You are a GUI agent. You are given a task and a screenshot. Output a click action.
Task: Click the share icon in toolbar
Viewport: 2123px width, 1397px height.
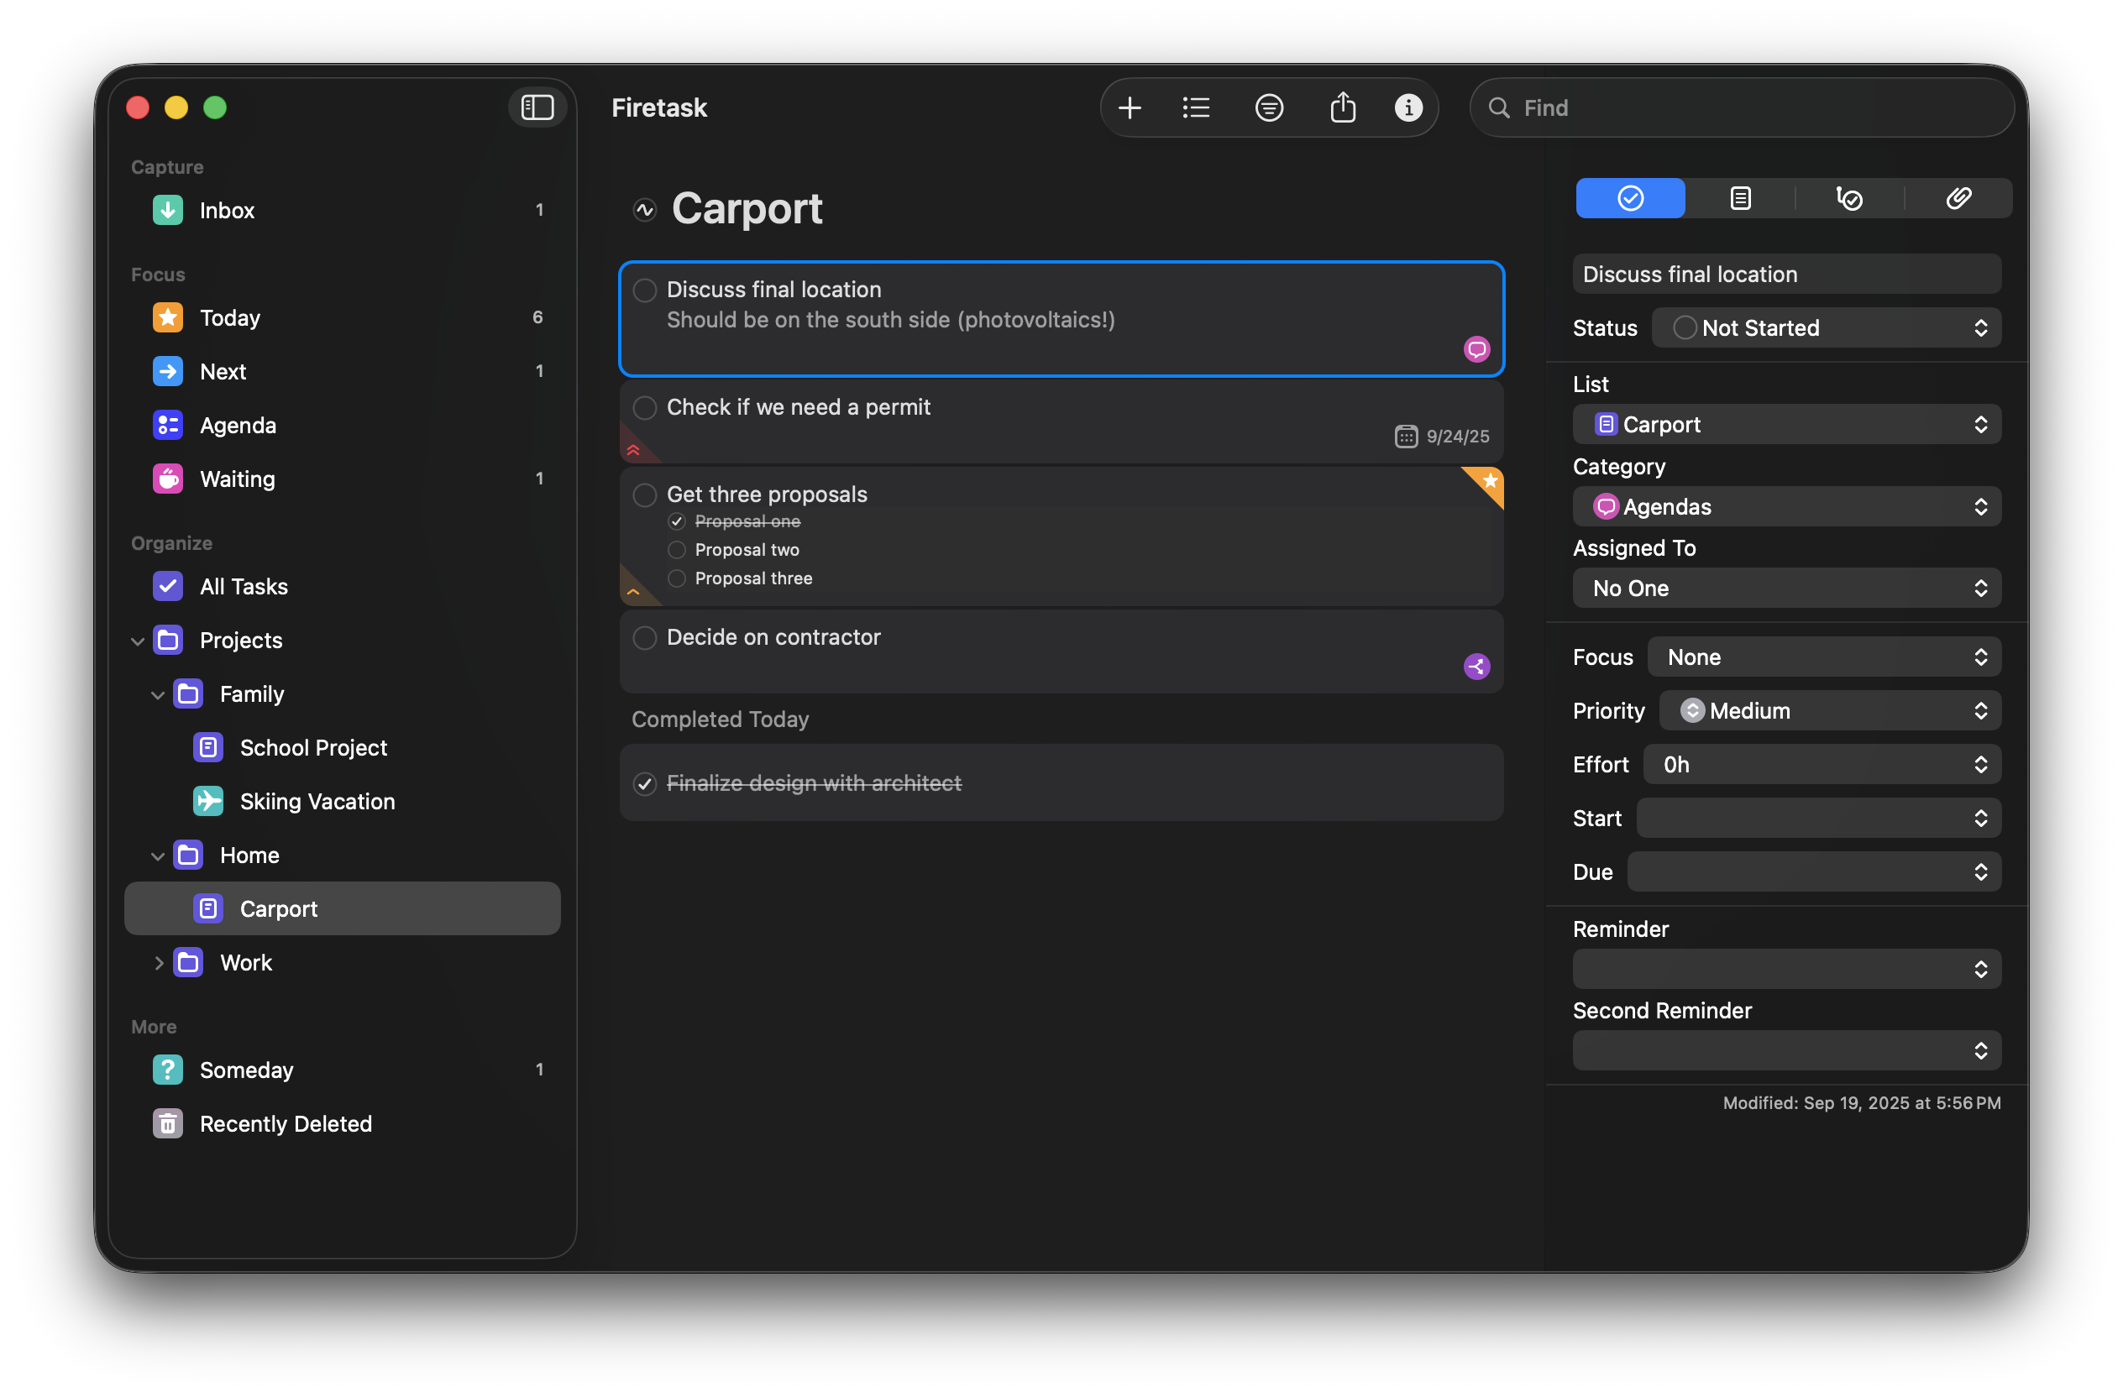(1343, 107)
